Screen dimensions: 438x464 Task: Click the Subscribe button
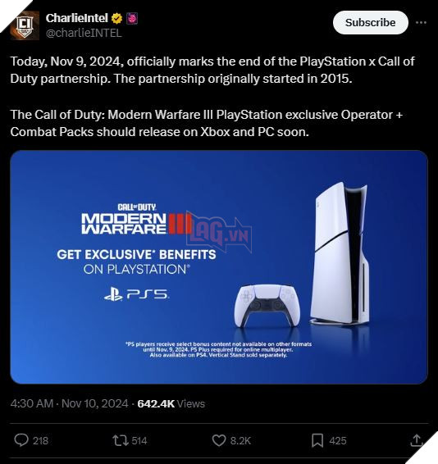coord(370,22)
